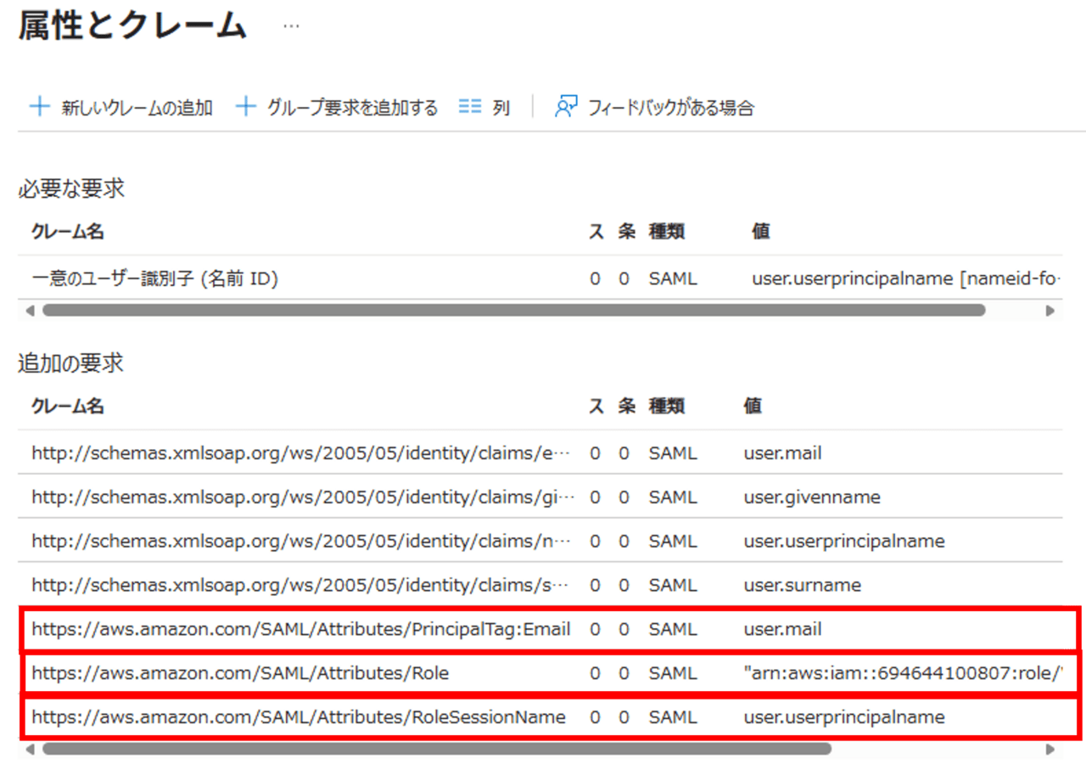Click right arrow of upper horizontal scrollbar
Viewport: 1086px width, 770px height.
click(1050, 311)
